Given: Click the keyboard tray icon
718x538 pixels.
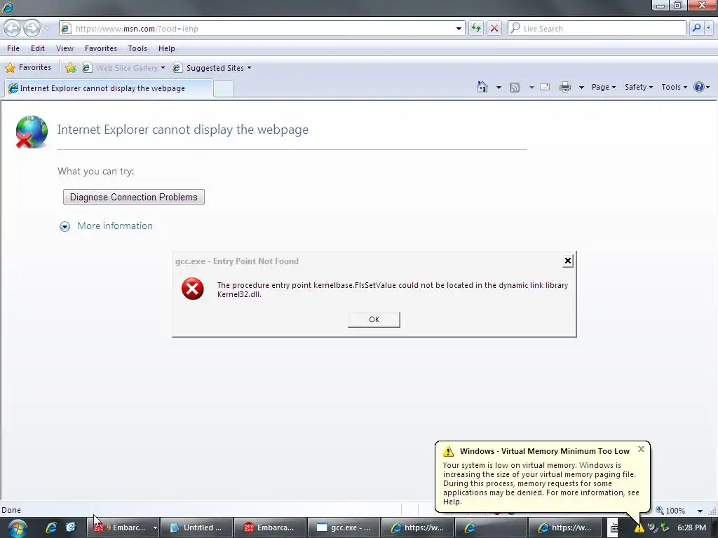Looking at the screenshot, I should pos(614,528).
